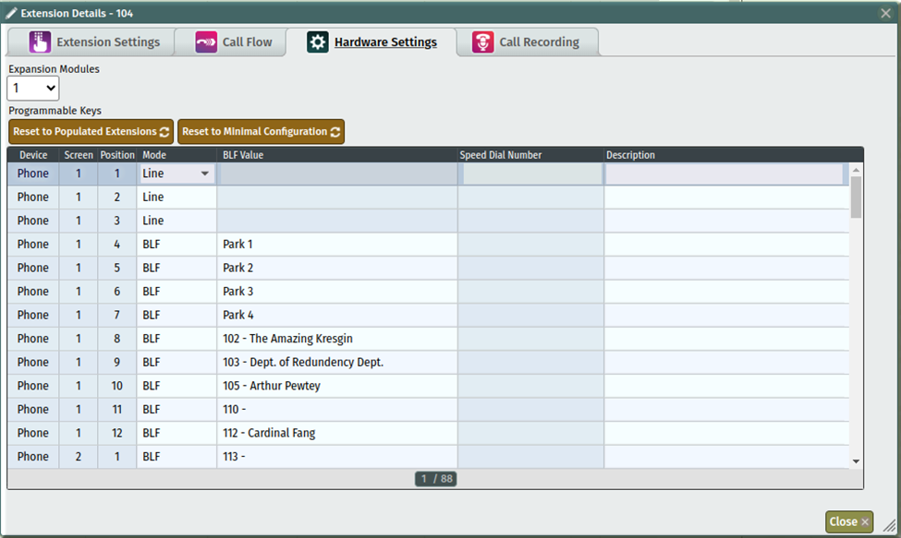Click the Call Recording microphone icon
This screenshot has width=901, height=538.
point(482,42)
